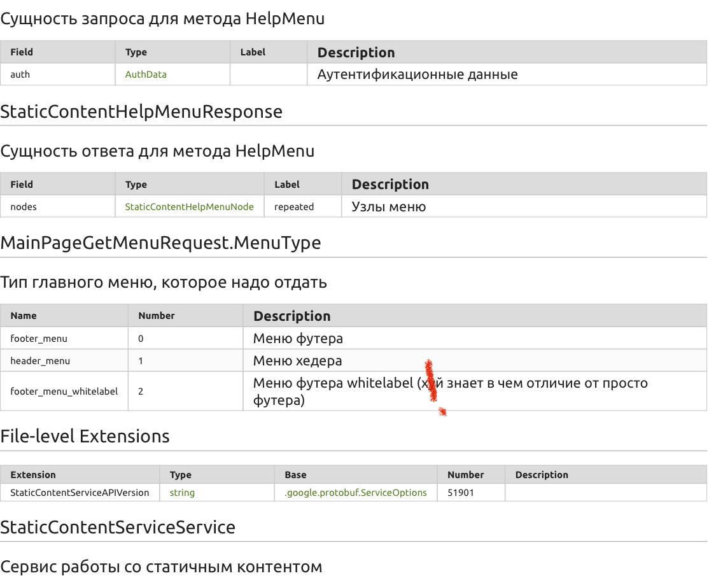This screenshot has height=585, width=716.
Task: Open the AuthData type link
Action: pyautogui.click(x=146, y=74)
